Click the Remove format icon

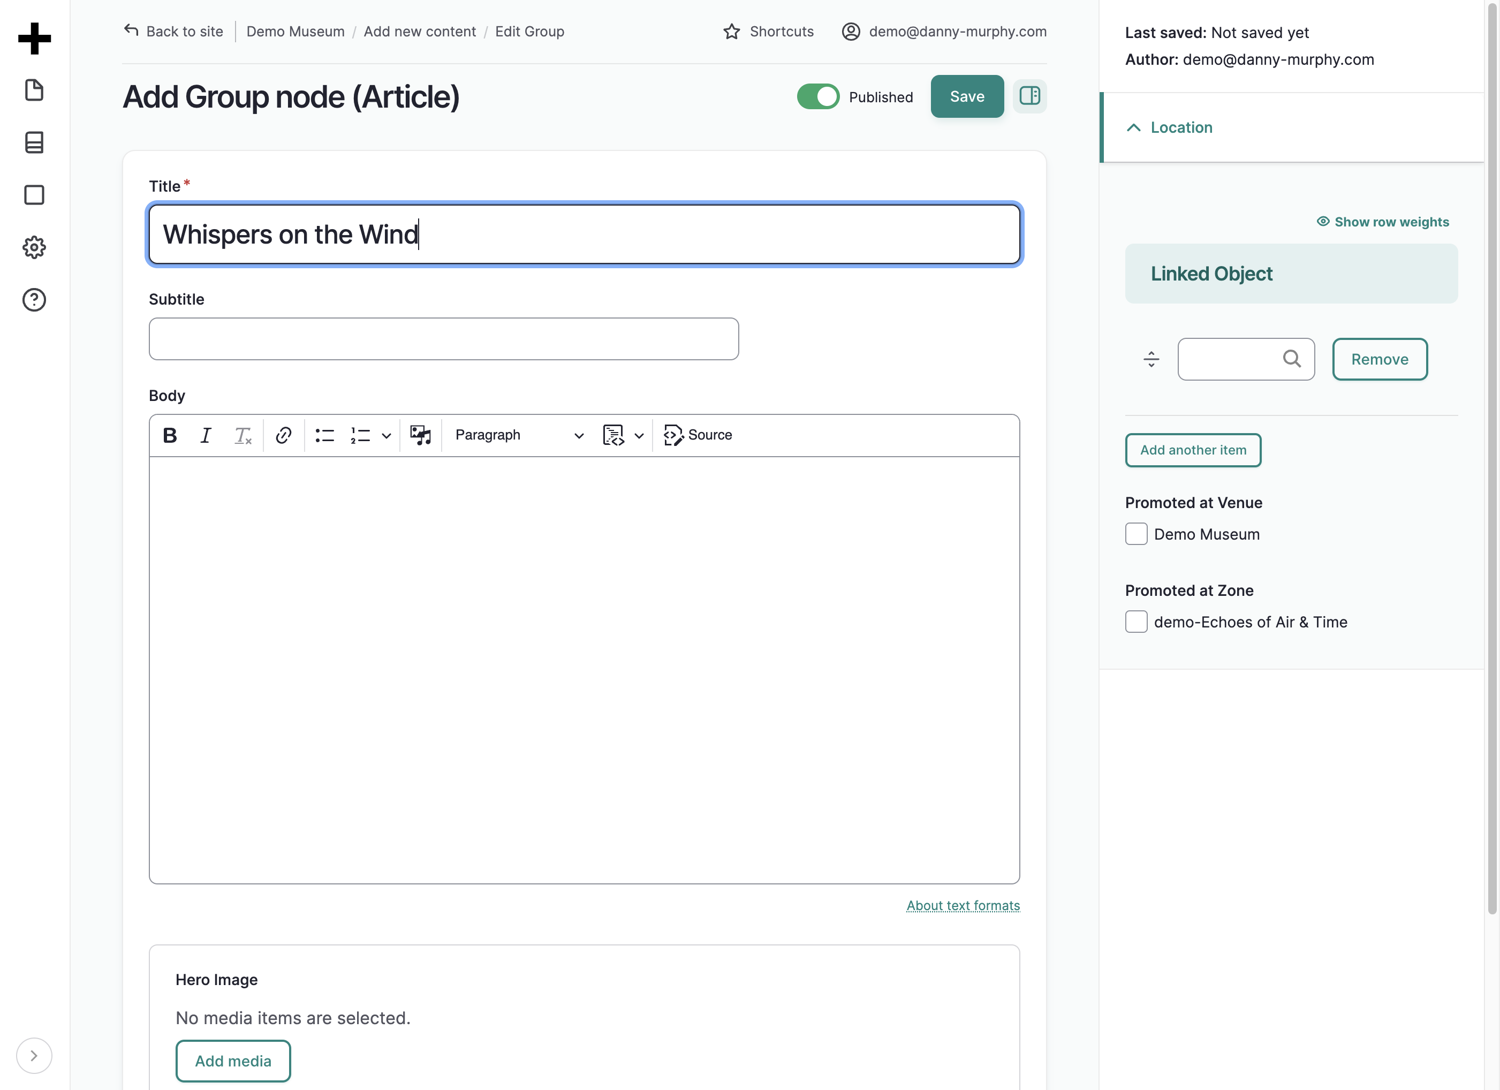(243, 435)
